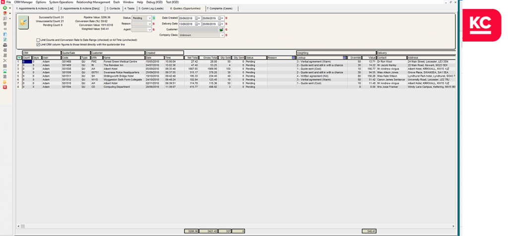Image resolution: width=508 pixels, height=236 pixels.
Task: Switch to 4: Tasks tab
Action: pyautogui.click(x=129, y=8)
